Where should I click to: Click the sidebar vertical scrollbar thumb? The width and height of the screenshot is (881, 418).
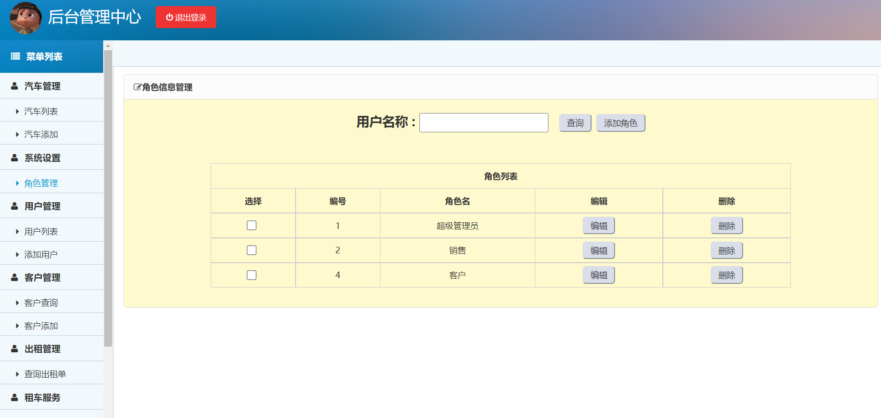click(108, 198)
